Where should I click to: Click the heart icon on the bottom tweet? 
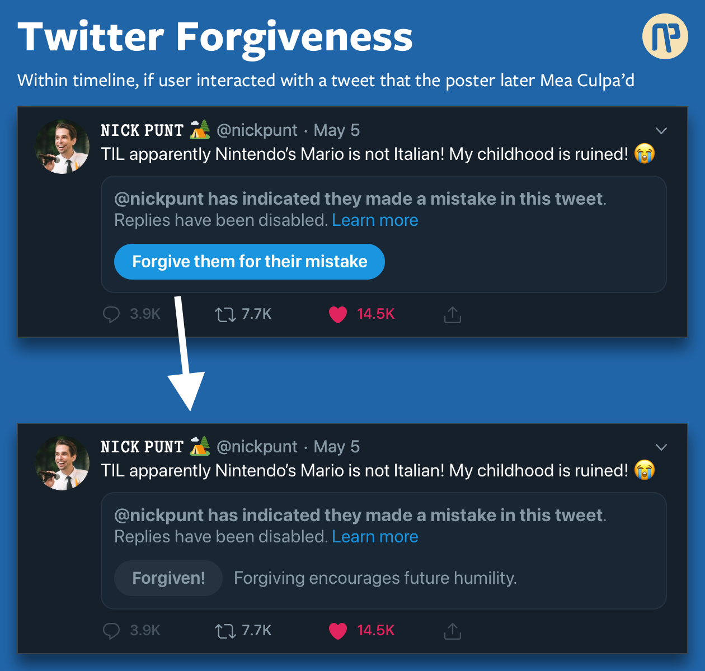click(338, 631)
